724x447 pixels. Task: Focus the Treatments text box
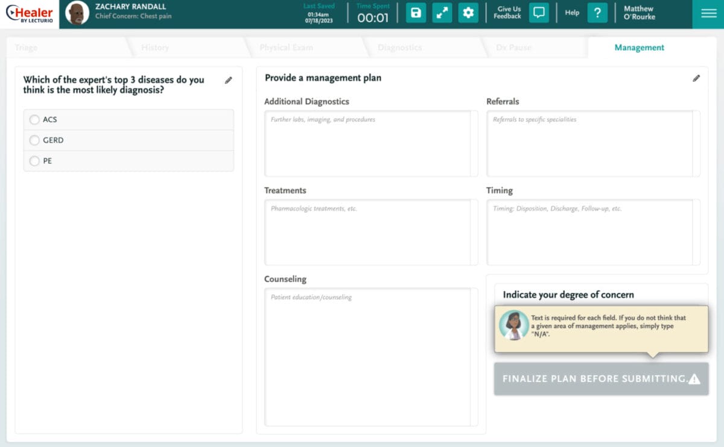[x=367, y=233]
